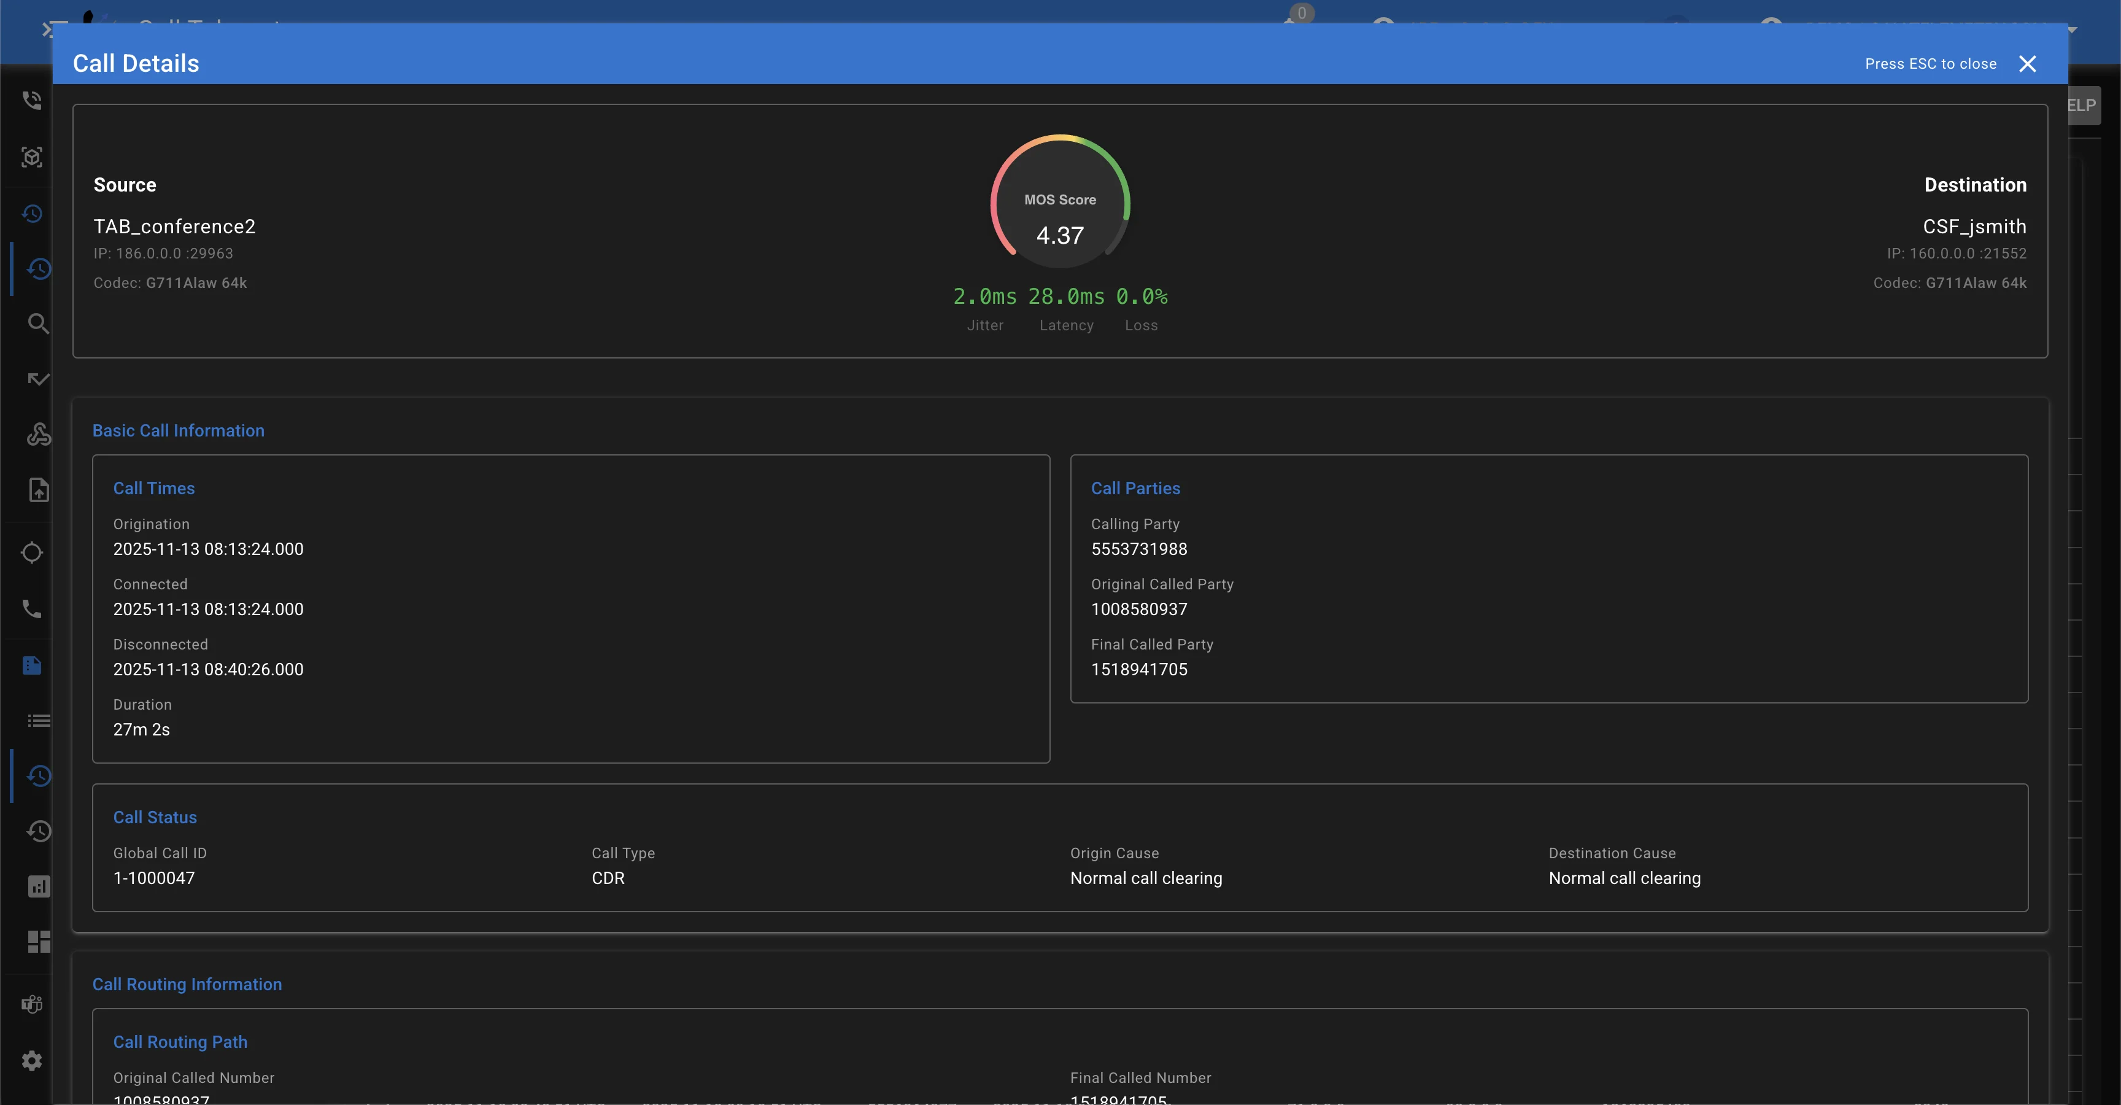Open the plain phone handset sidebar icon
2121x1105 pixels.
(32, 610)
